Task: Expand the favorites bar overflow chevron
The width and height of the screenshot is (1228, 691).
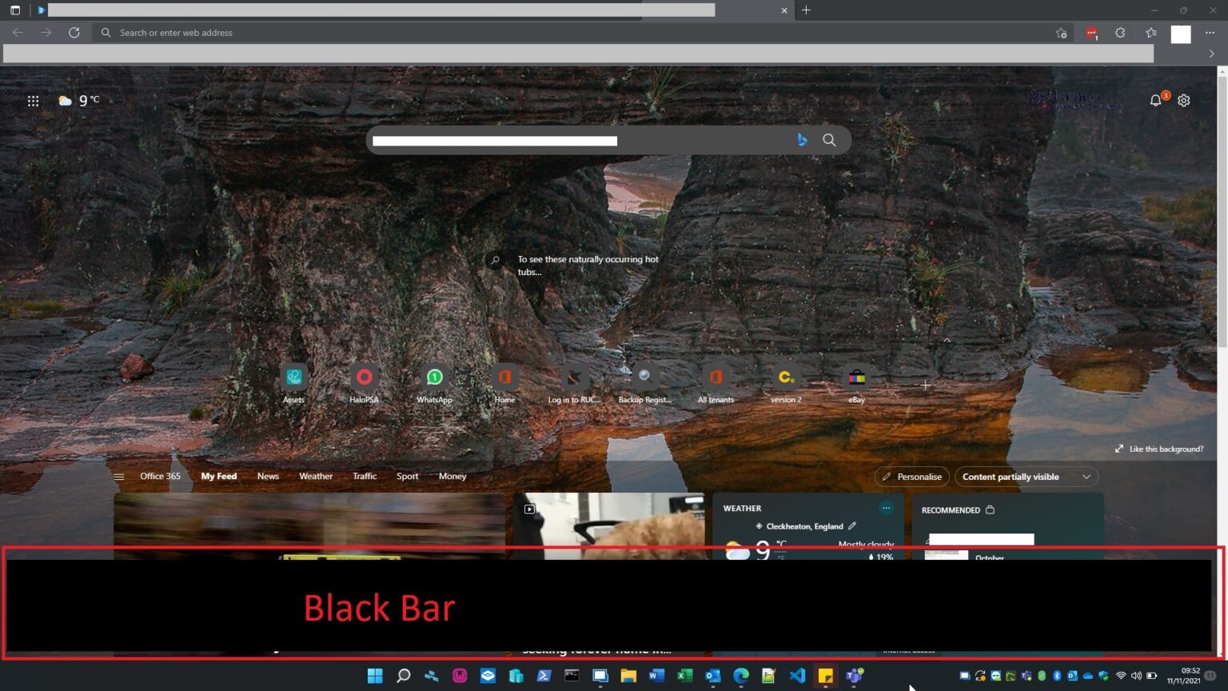Action: [1212, 54]
